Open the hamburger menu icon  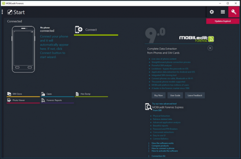pos(223,12)
